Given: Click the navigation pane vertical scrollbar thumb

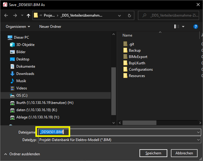Looking at the screenshot, I should pos(113,91).
